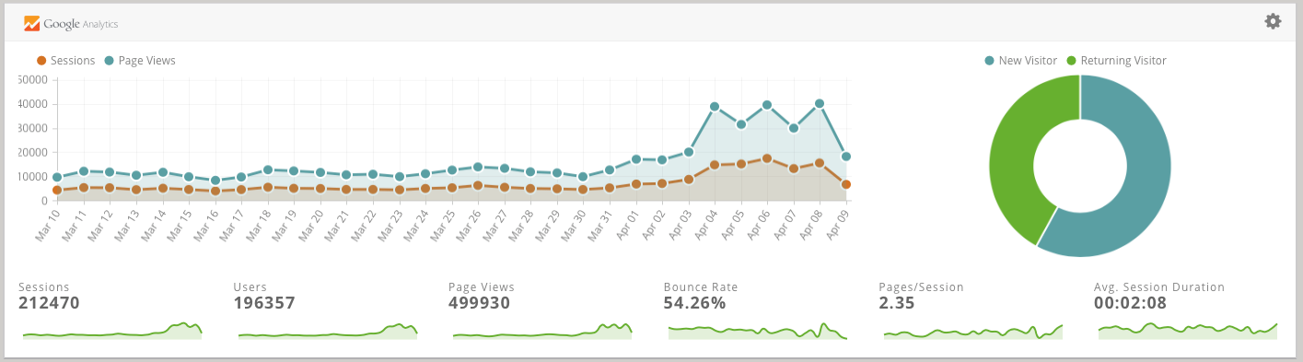Click the 50000 y-axis label
The height and width of the screenshot is (362, 1303).
[33, 80]
